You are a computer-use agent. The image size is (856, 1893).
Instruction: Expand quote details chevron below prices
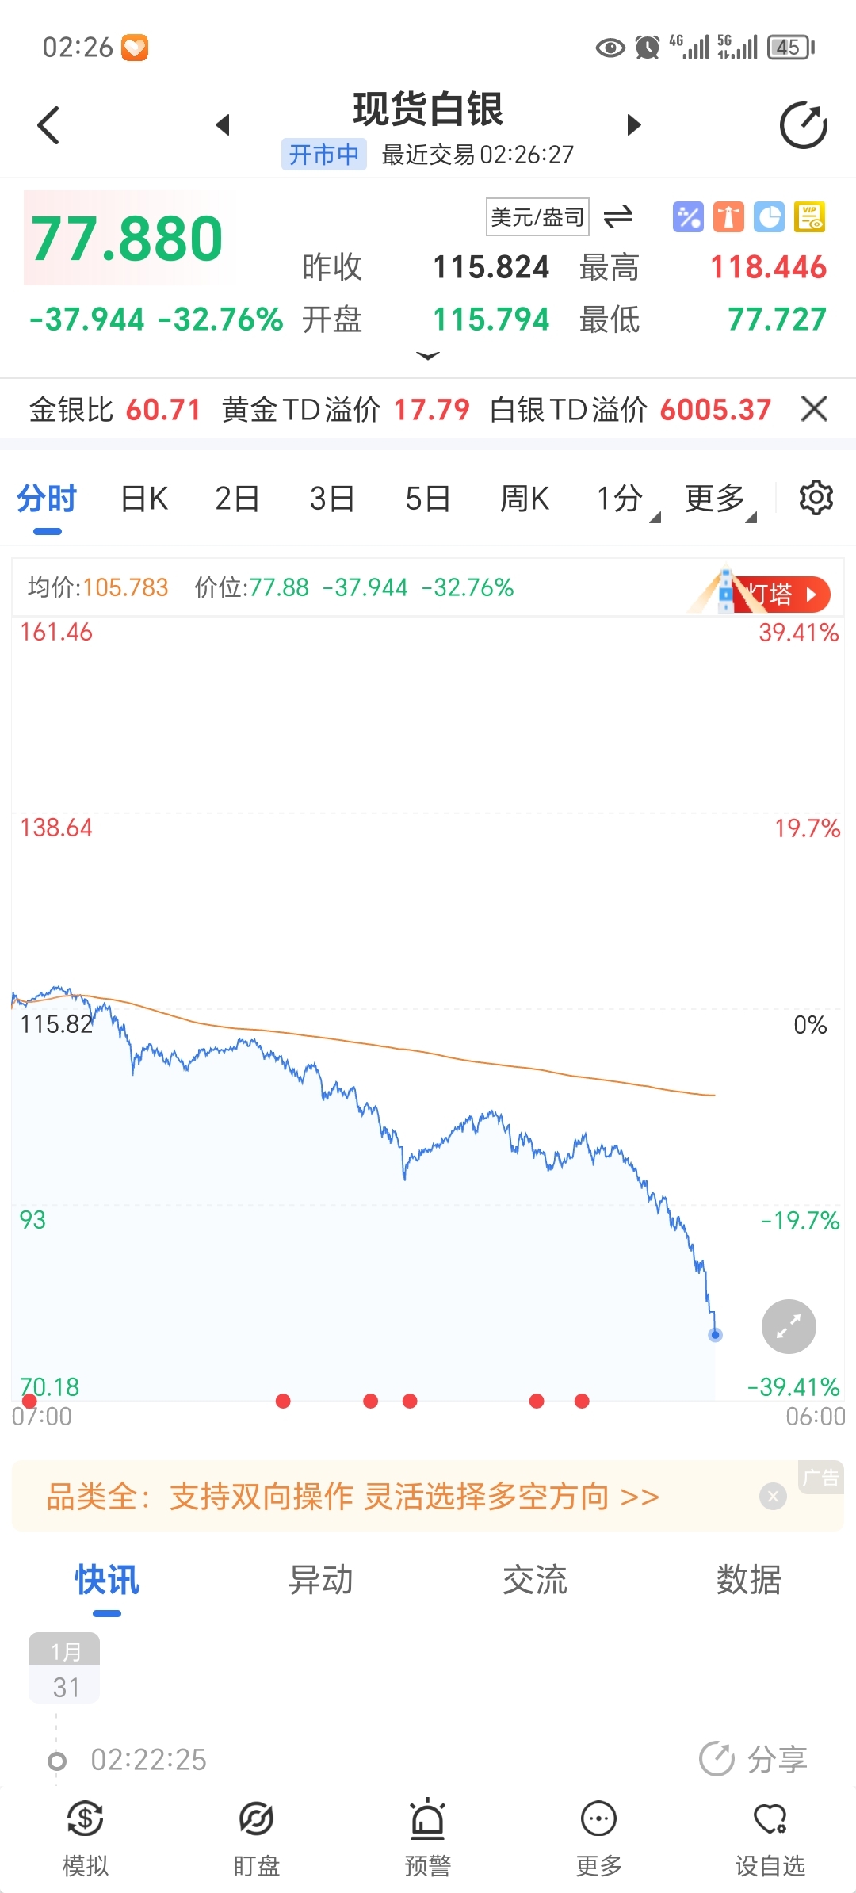[427, 356]
